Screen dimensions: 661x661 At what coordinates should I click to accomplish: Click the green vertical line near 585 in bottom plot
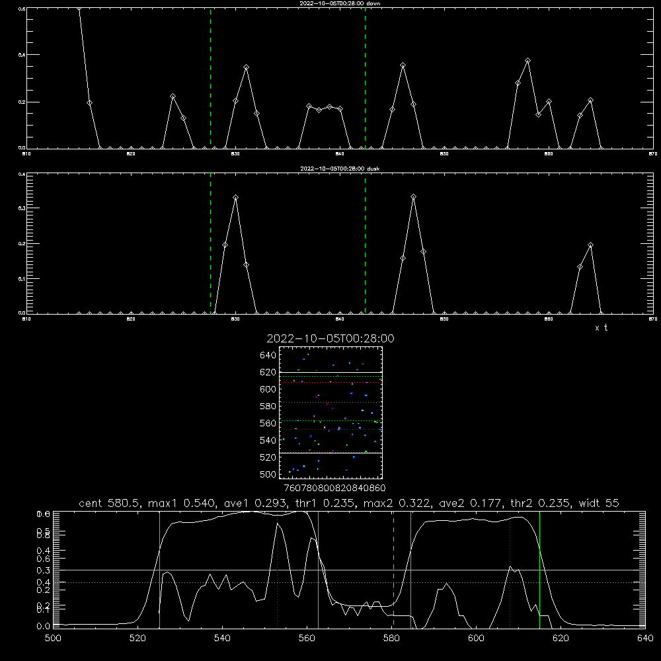click(410, 569)
